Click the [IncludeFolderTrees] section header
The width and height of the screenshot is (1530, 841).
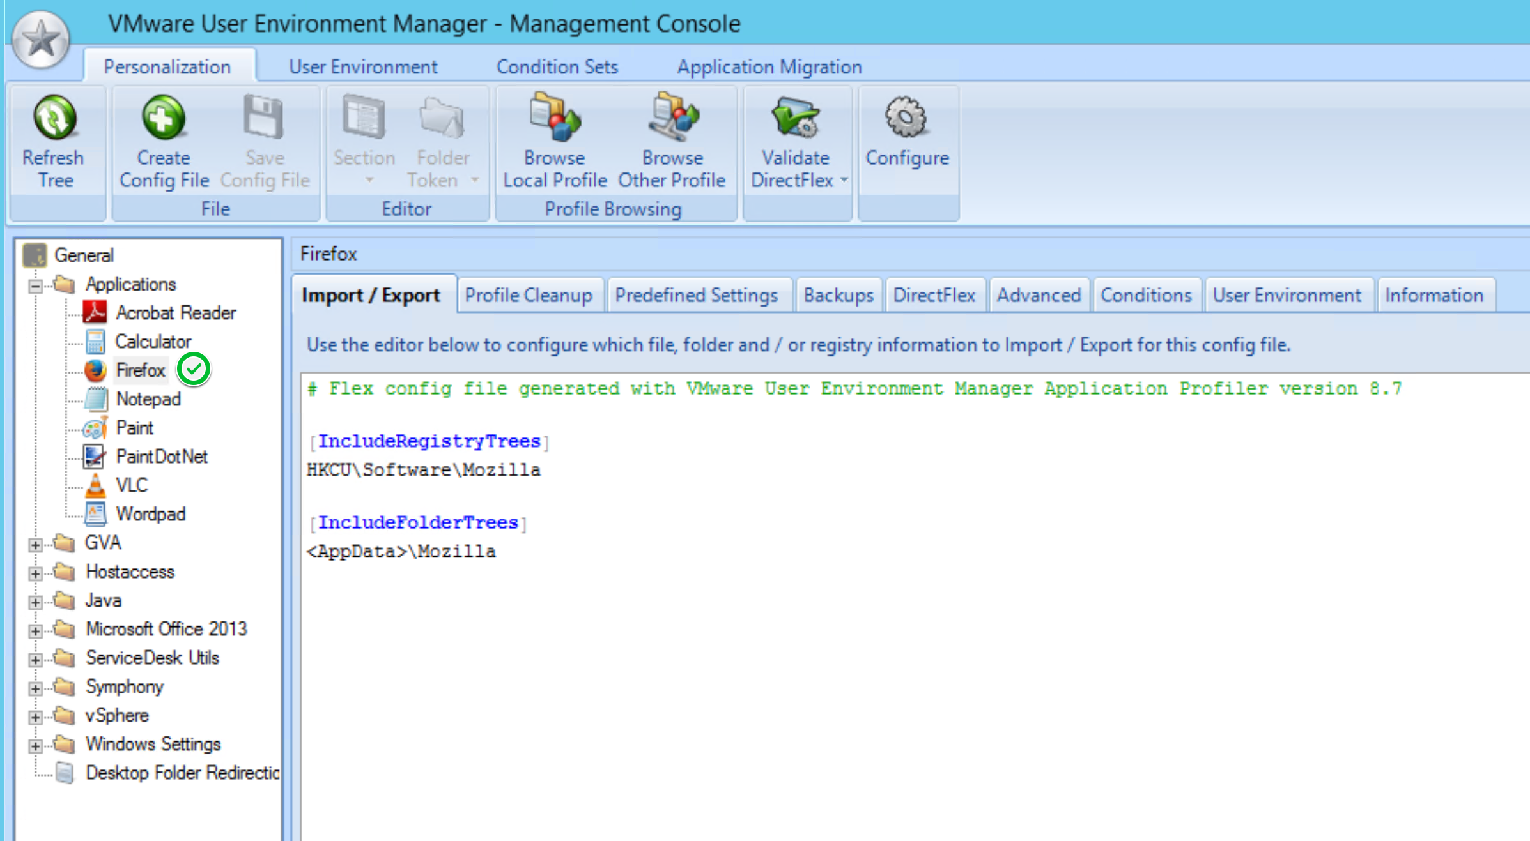click(x=418, y=523)
